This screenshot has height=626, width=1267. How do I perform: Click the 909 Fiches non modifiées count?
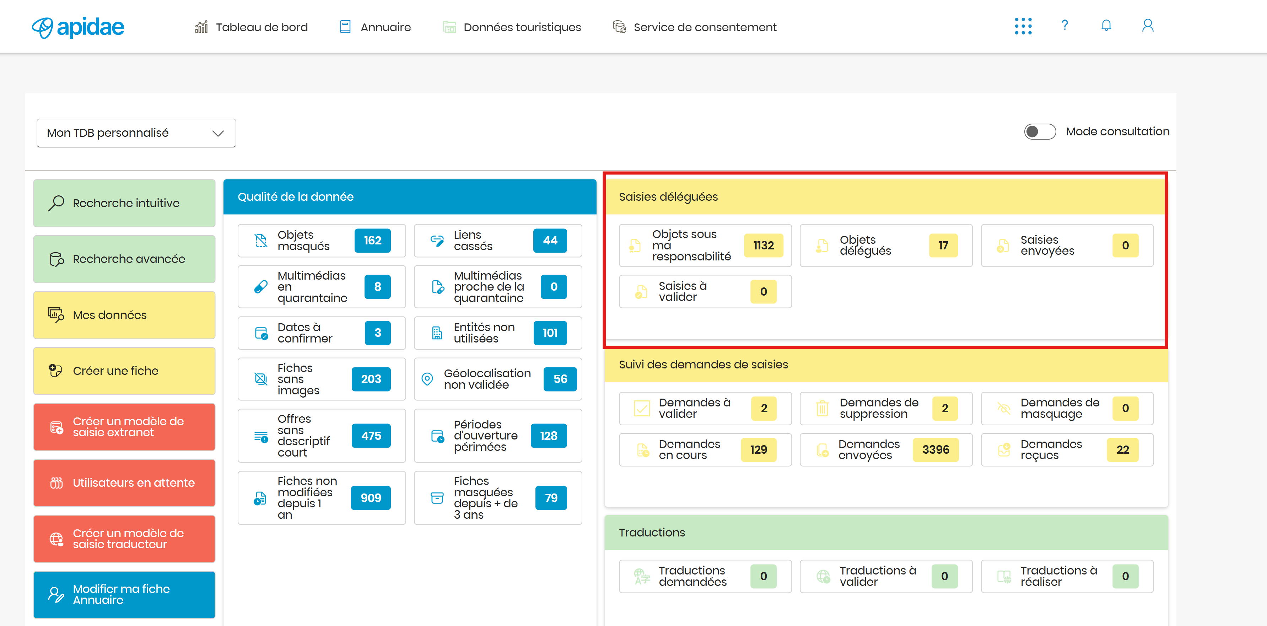click(371, 498)
